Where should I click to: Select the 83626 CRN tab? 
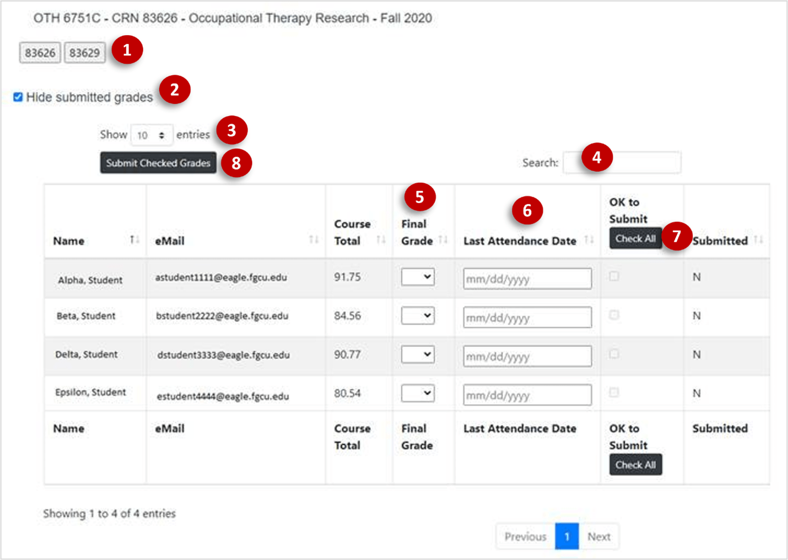tap(40, 53)
